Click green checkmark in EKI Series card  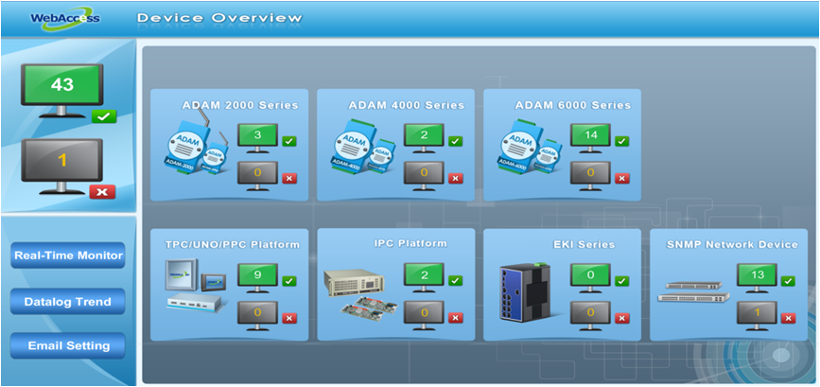[x=621, y=281]
